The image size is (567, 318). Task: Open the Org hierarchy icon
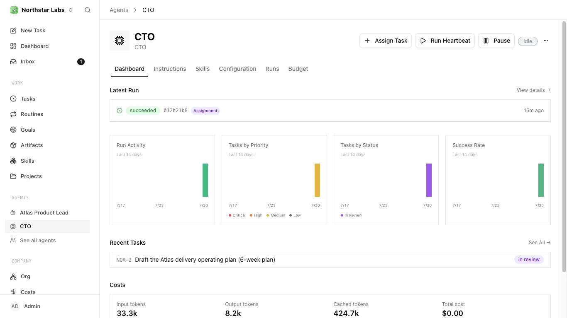[13, 276]
